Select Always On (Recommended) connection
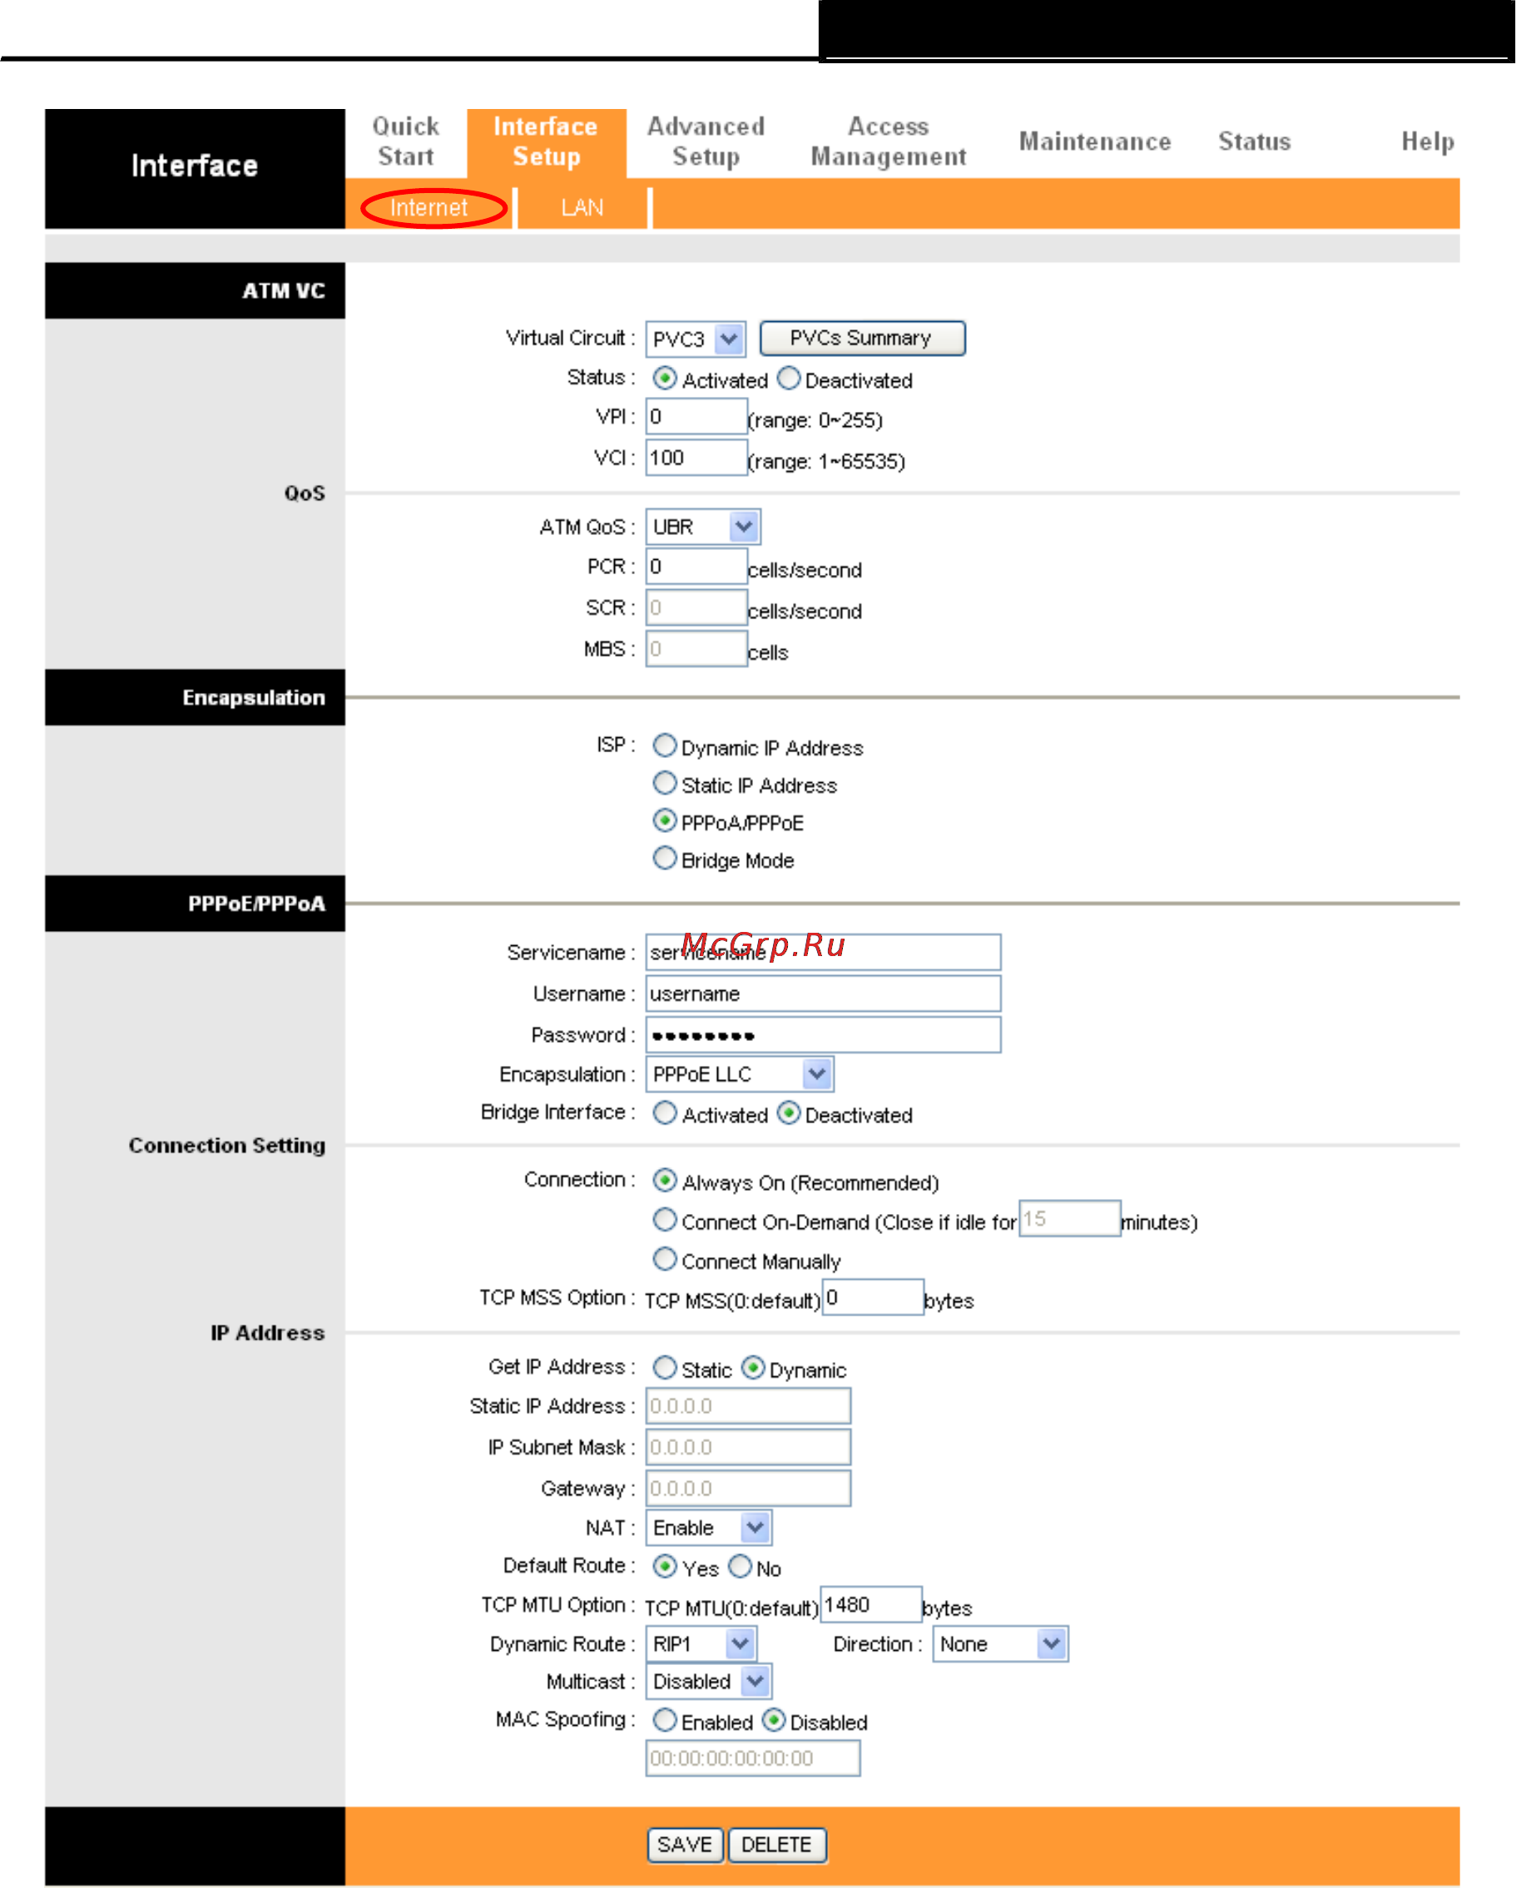Image resolution: width=1516 pixels, height=1888 pixels. (x=665, y=1181)
